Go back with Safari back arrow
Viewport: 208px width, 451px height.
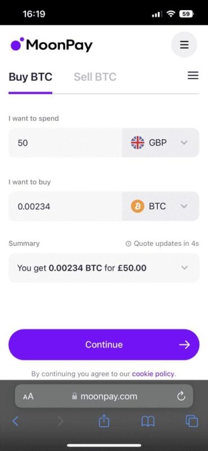point(16,422)
